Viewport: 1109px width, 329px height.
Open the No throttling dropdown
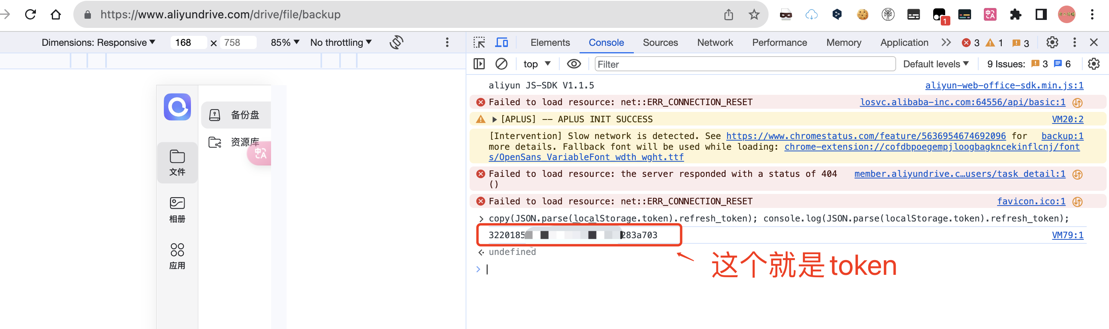tap(341, 42)
